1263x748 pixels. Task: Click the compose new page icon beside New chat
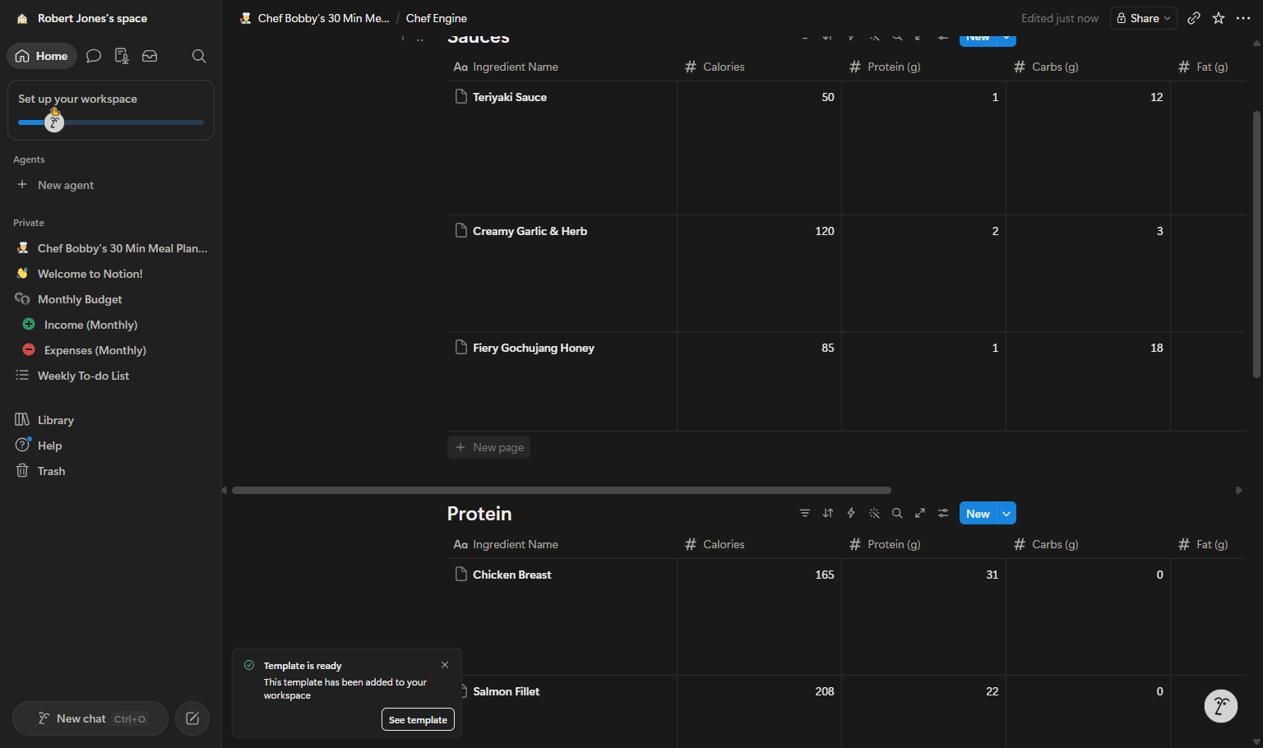(x=192, y=718)
